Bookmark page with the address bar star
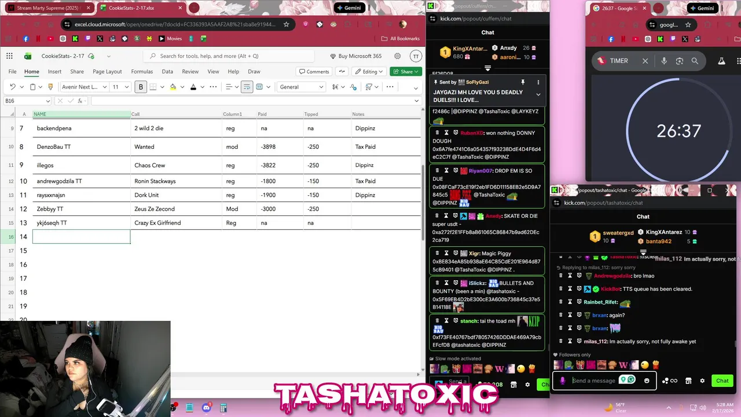The height and width of the screenshot is (417, 741). point(286,24)
